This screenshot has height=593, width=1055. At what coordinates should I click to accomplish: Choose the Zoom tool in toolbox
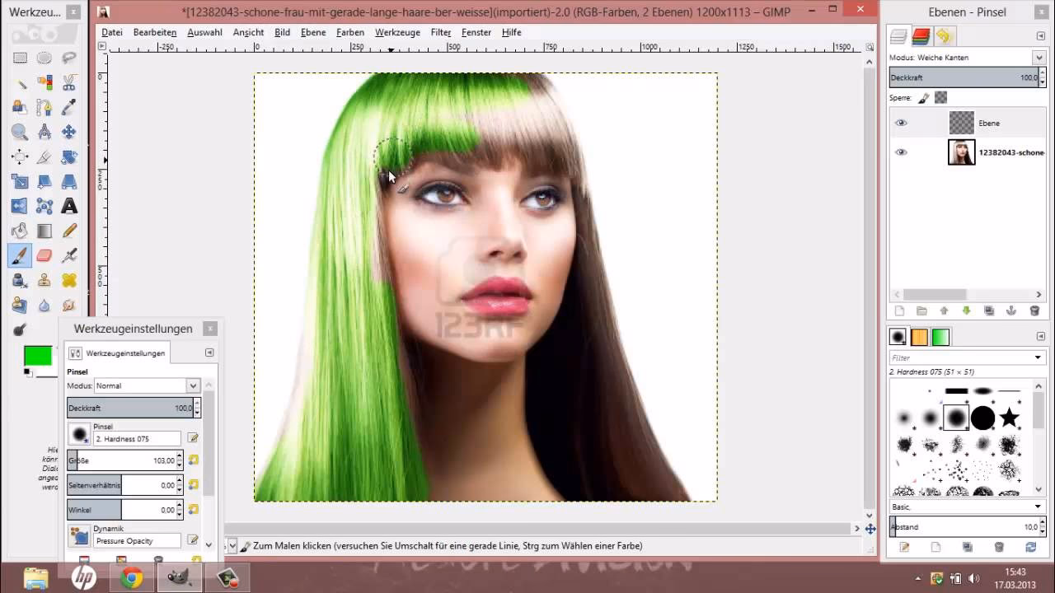(x=20, y=129)
